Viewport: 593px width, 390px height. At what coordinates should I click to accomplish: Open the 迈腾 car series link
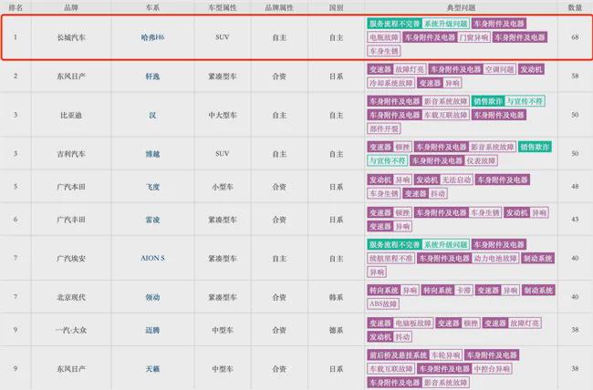pos(152,330)
